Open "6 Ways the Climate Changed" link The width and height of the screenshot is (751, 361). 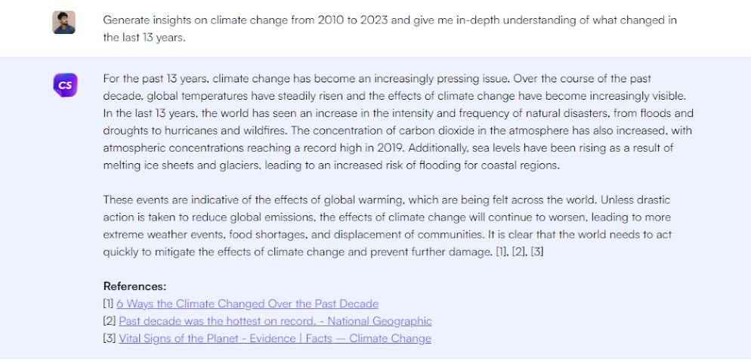(248, 304)
